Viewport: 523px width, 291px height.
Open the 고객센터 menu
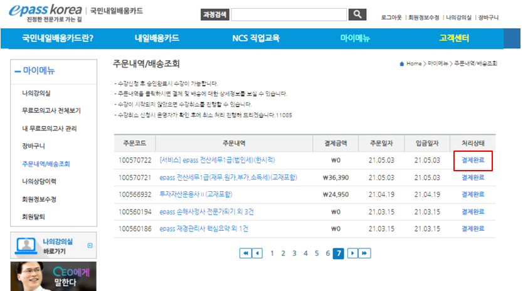[454, 38]
